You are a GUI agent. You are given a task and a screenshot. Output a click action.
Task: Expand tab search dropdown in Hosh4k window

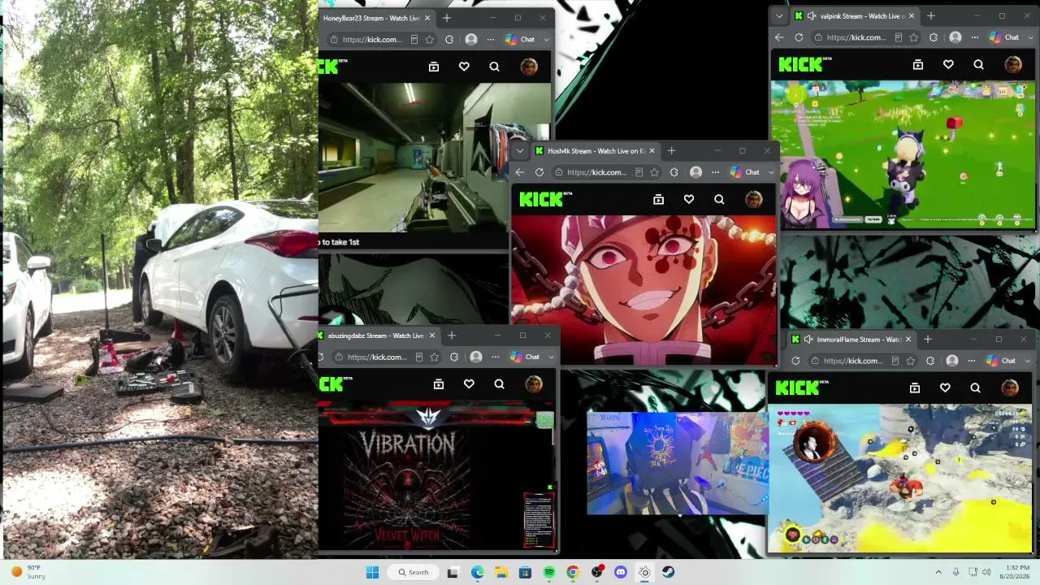pyautogui.click(x=520, y=151)
